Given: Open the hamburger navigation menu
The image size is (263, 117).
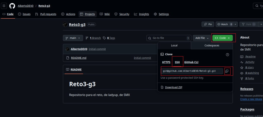Looking at the screenshot, I should (4, 6).
